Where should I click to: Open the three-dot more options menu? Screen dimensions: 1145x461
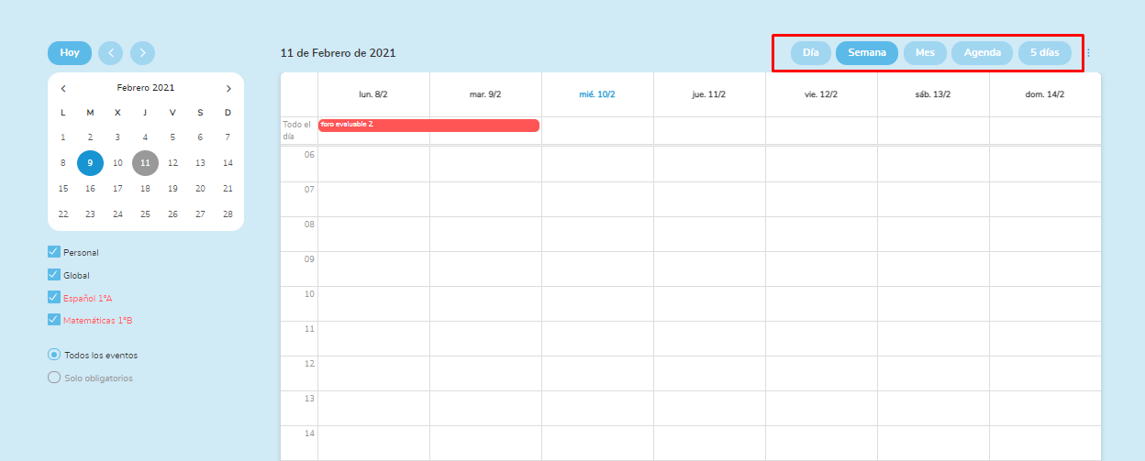click(x=1088, y=53)
